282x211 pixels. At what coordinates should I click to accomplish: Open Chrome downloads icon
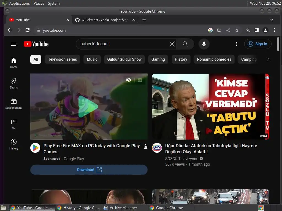248,30
